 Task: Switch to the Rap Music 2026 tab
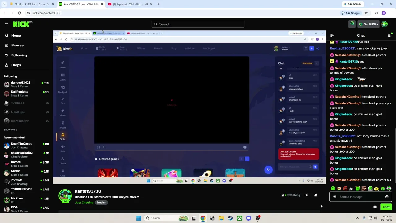click(130, 4)
